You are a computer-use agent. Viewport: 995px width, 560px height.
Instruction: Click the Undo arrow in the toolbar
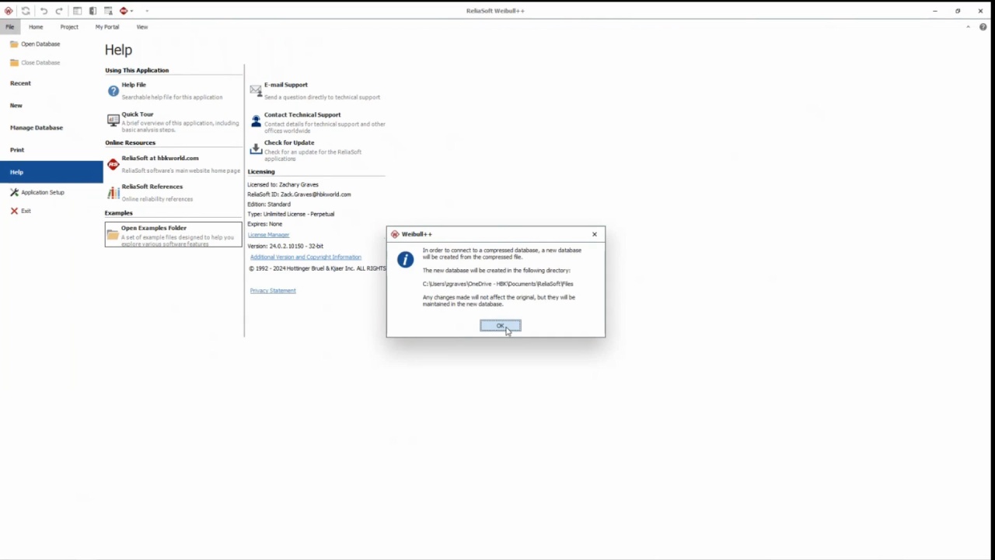[44, 11]
